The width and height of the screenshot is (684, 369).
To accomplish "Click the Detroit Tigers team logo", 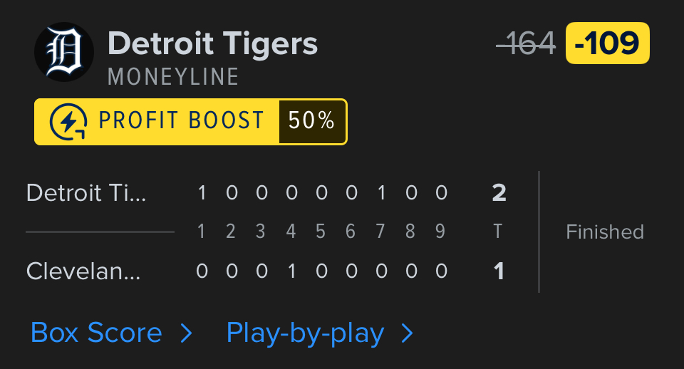I will pyautogui.click(x=64, y=51).
